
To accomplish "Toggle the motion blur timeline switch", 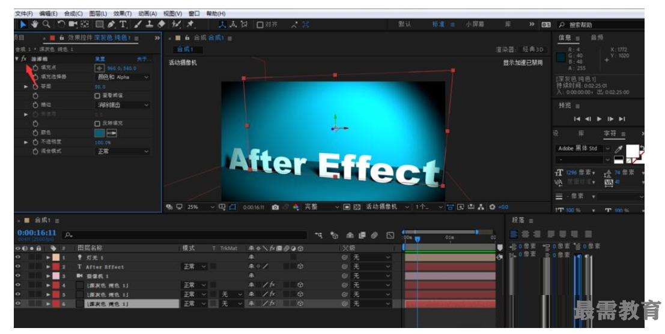I will [374, 235].
